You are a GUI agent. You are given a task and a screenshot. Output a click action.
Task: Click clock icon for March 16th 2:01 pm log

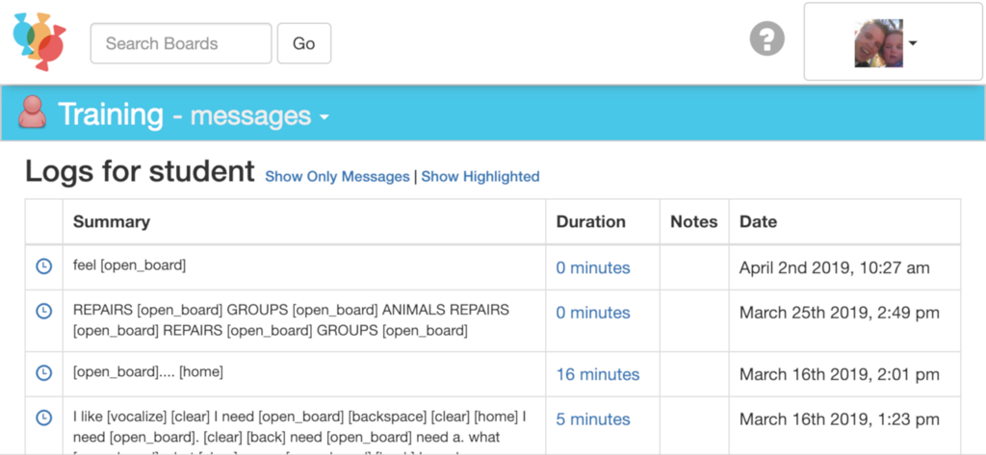tap(43, 372)
